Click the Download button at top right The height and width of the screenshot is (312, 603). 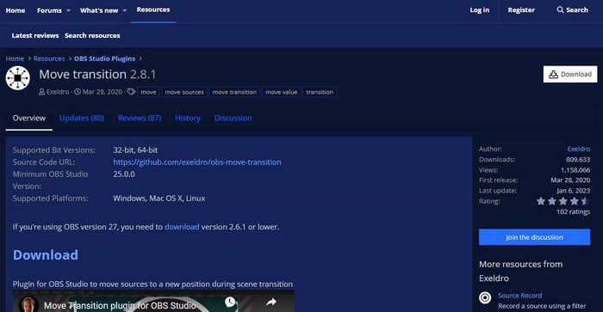click(570, 75)
